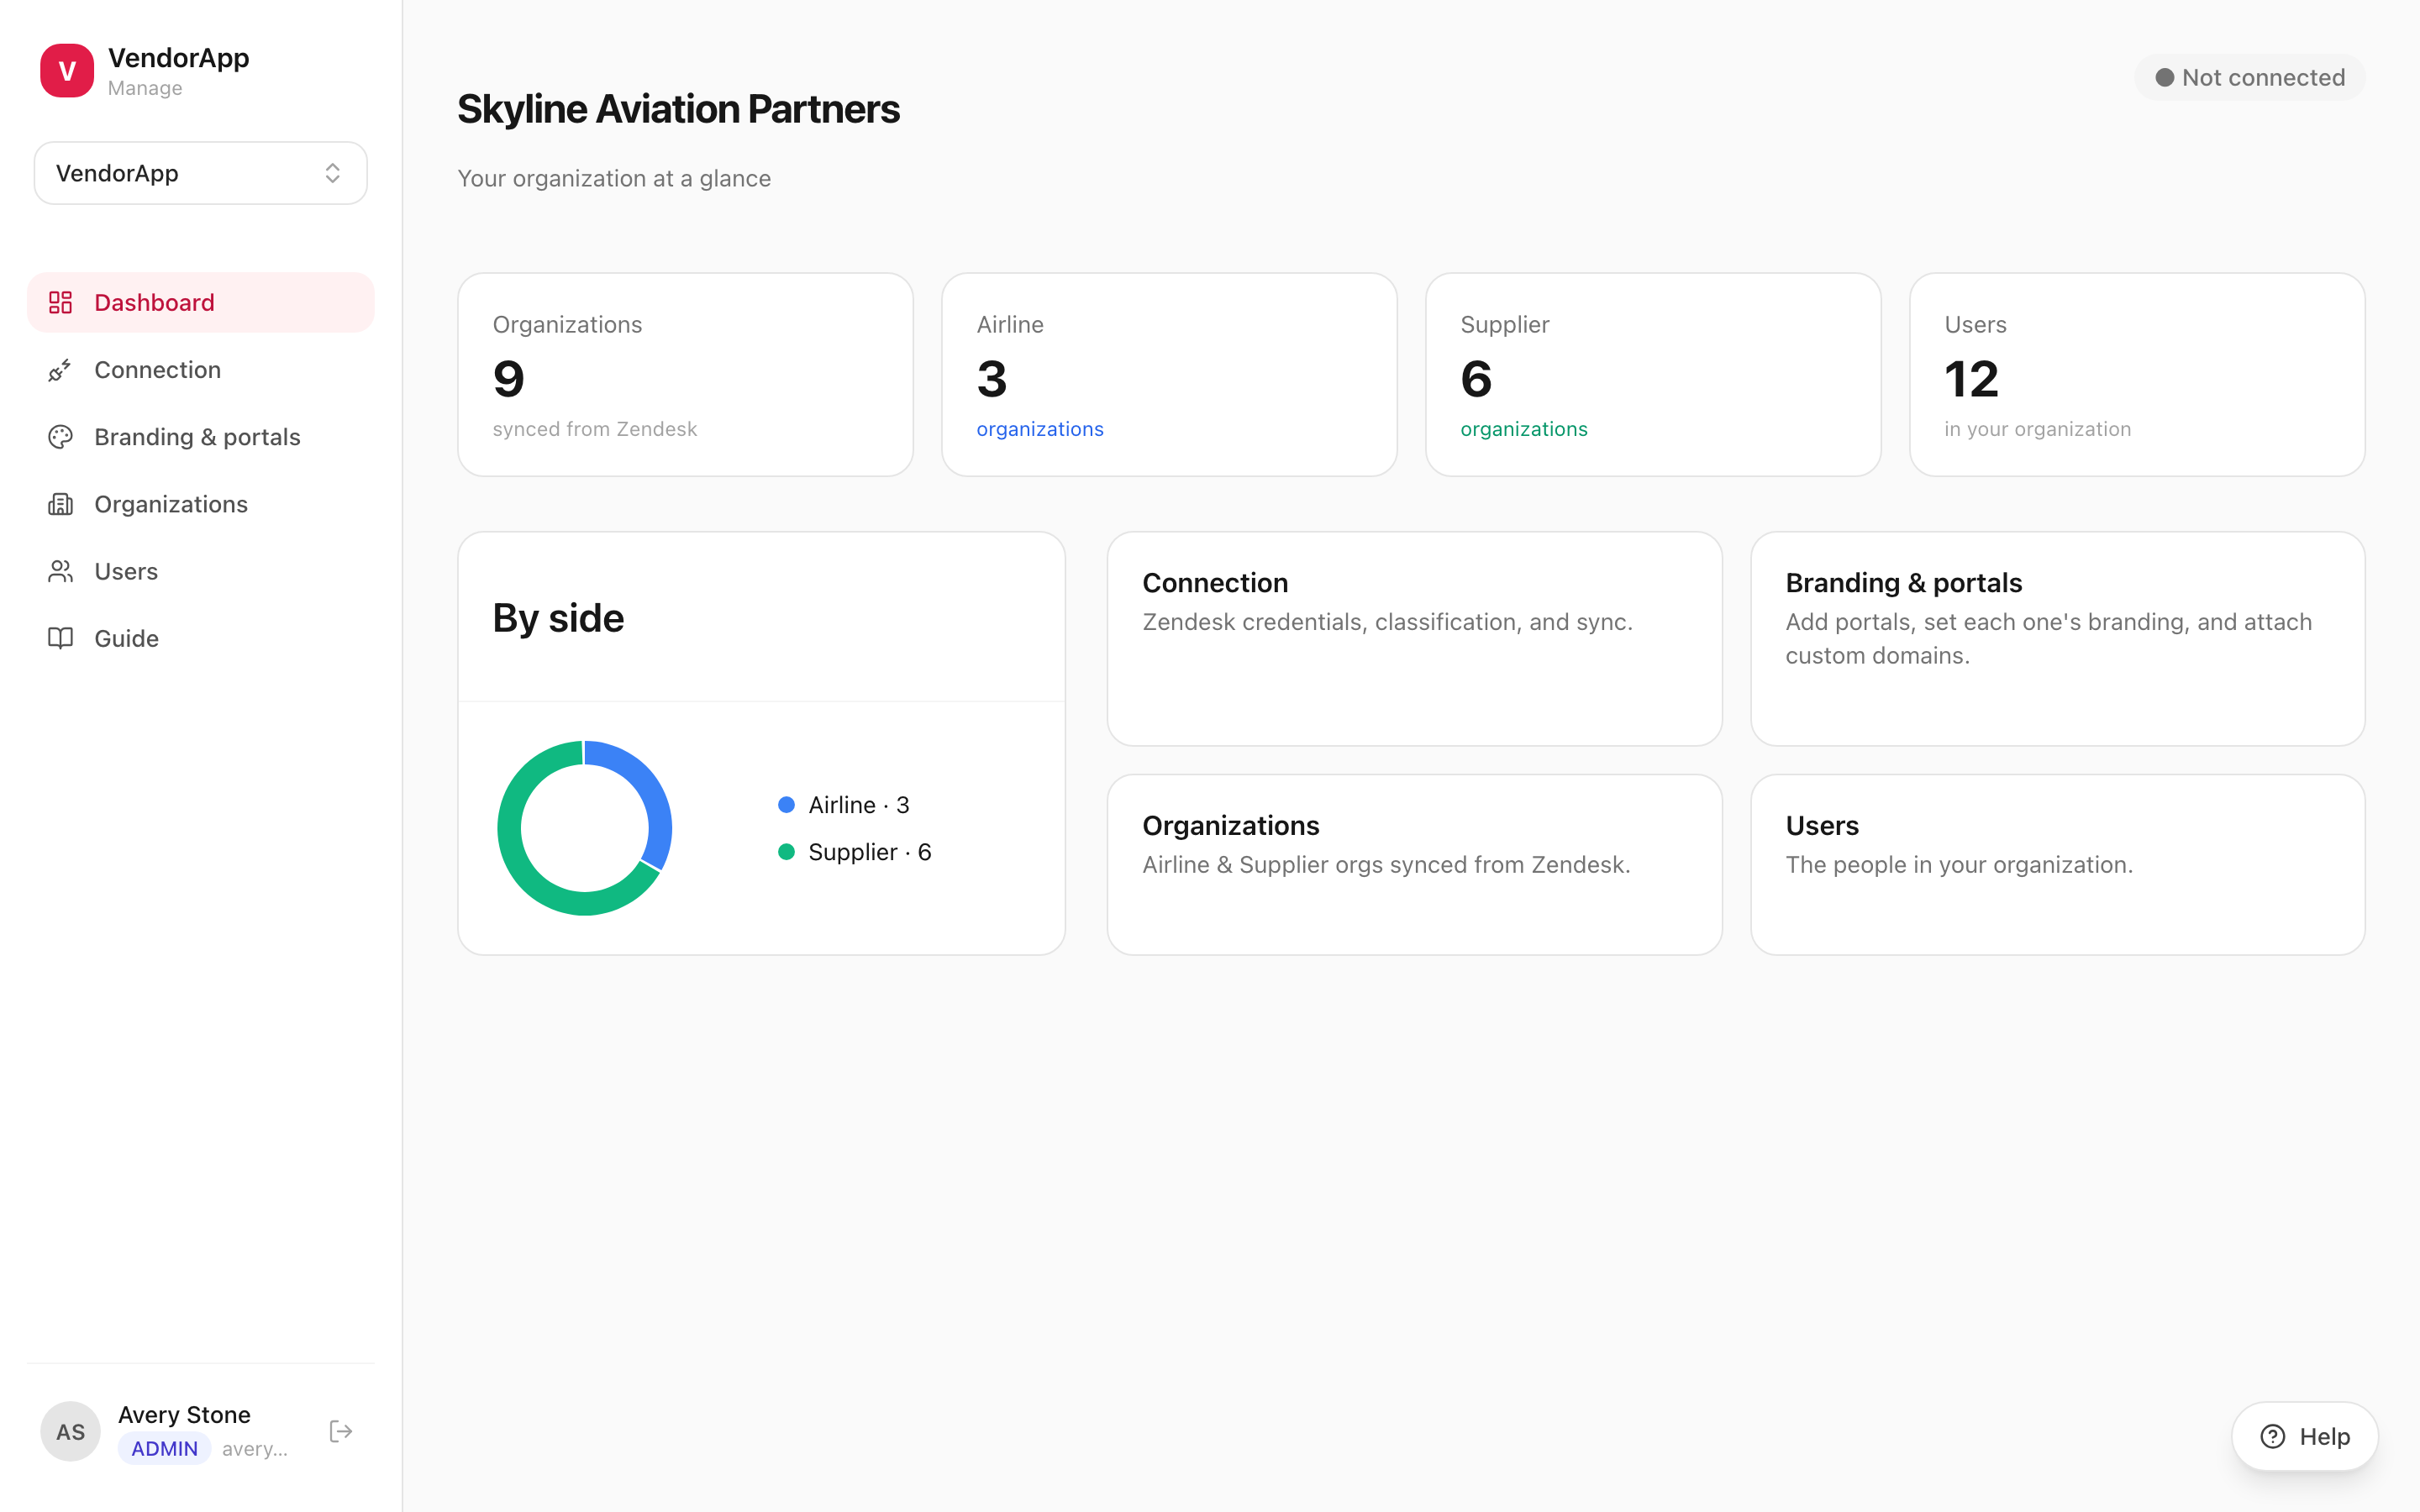Click the 'in your organization' text
2420x1512 pixels.
2037,429
